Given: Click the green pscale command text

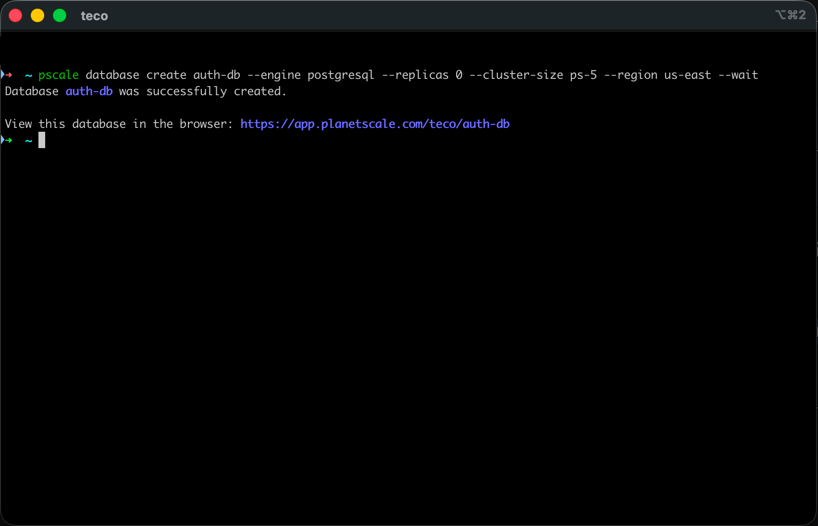Looking at the screenshot, I should [x=58, y=75].
